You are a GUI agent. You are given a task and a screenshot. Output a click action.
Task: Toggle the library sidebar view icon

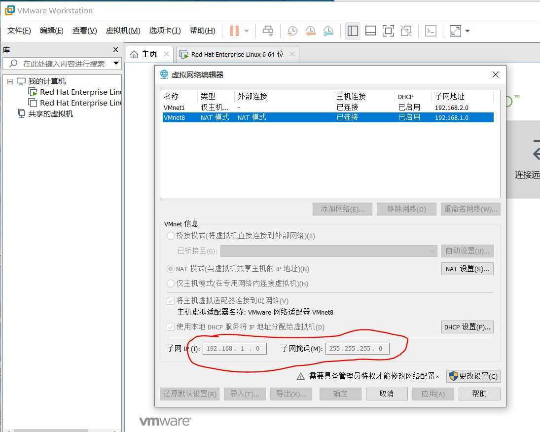click(353, 31)
